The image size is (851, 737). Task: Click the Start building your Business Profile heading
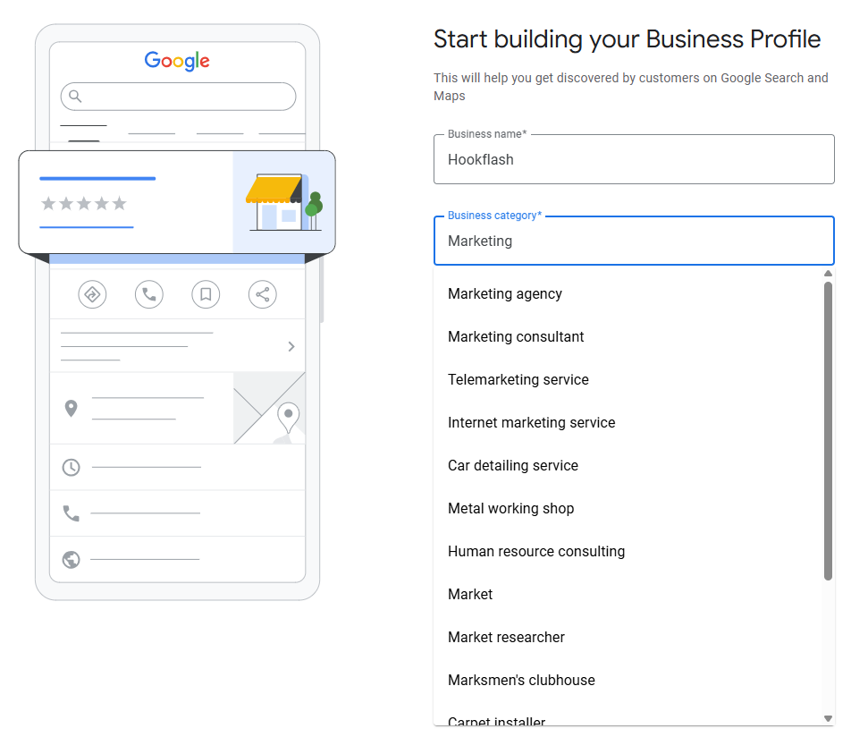click(x=628, y=39)
